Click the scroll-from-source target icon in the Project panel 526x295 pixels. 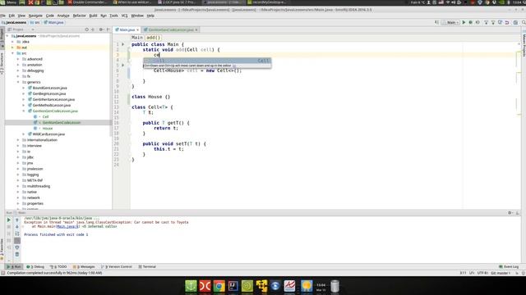click(x=87, y=29)
